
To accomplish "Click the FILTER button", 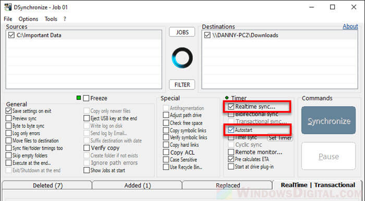I will [182, 84].
